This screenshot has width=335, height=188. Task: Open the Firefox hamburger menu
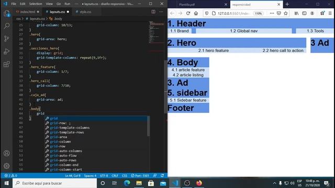330,13
